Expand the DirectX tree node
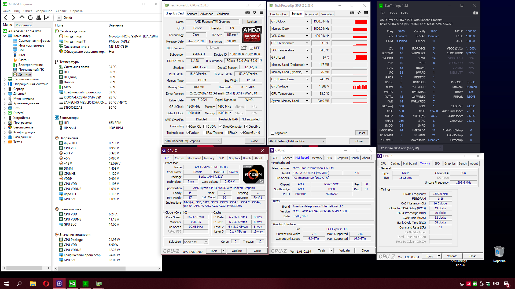The height and width of the screenshot is (289, 515). pyautogui.click(x=5, y=113)
